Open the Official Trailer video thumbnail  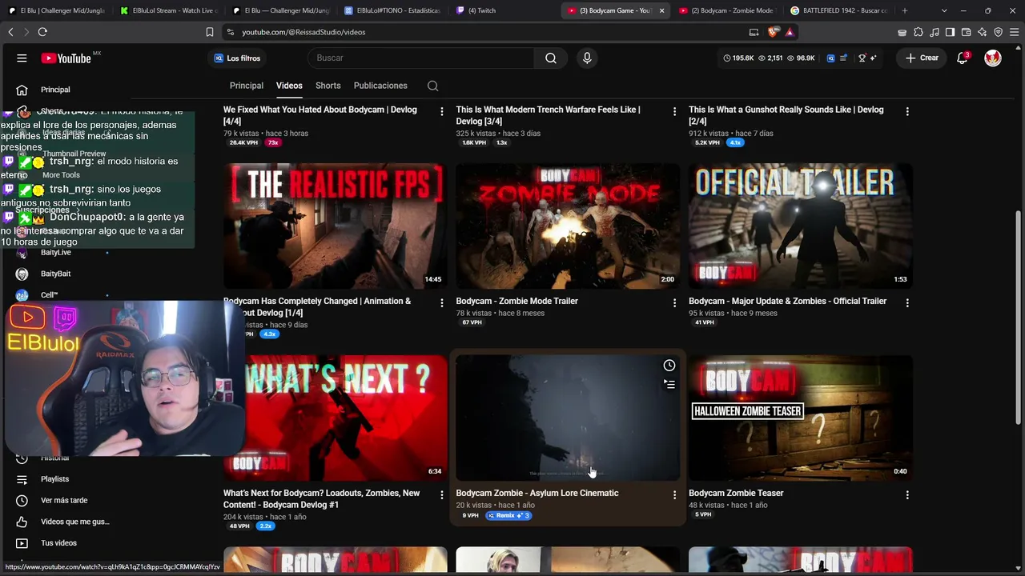pos(800,226)
